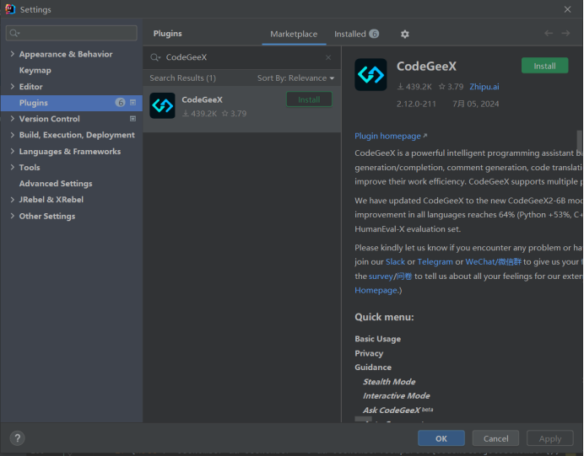Expand Appearance & Behavior section
Image resolution: width=584 pixels, height=456 pixels.
point(13,54)
